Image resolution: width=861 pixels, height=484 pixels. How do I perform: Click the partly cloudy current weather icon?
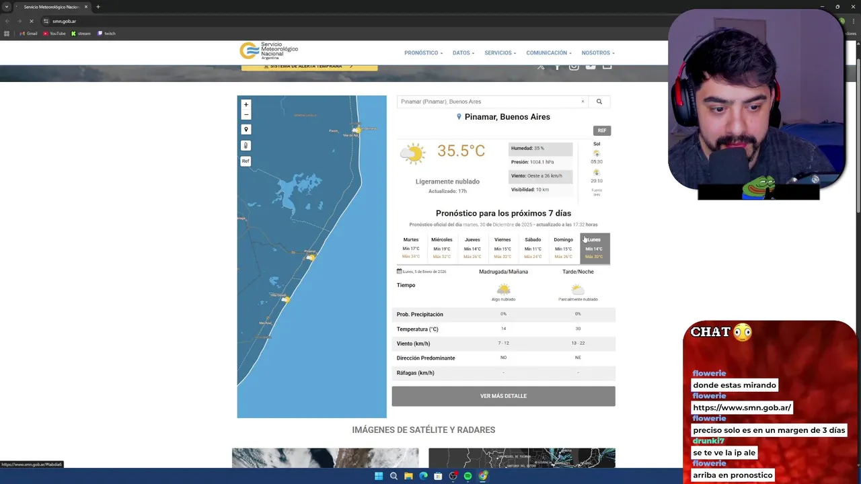(x=413, y=154)
